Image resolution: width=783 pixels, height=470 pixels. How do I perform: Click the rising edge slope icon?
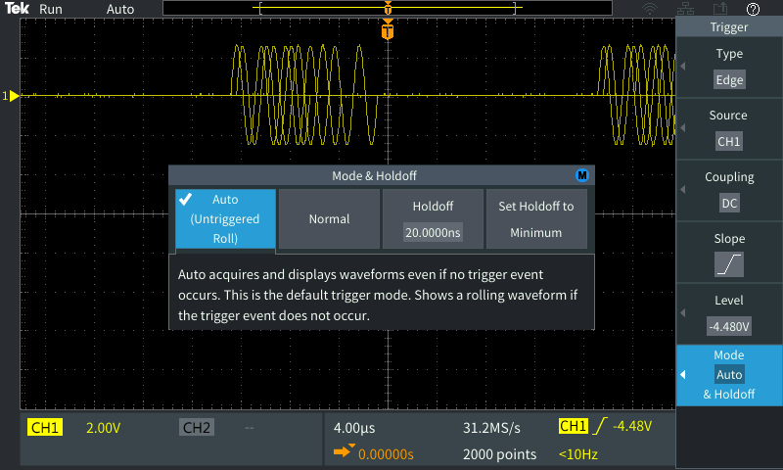click(x=729, y=264)
